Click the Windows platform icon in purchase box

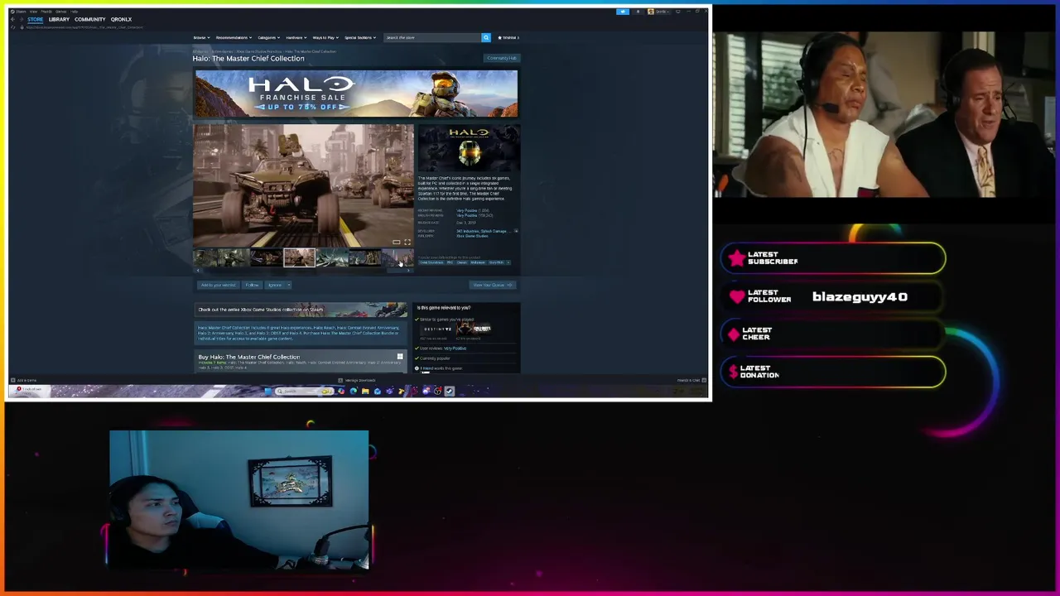(400, 357)
